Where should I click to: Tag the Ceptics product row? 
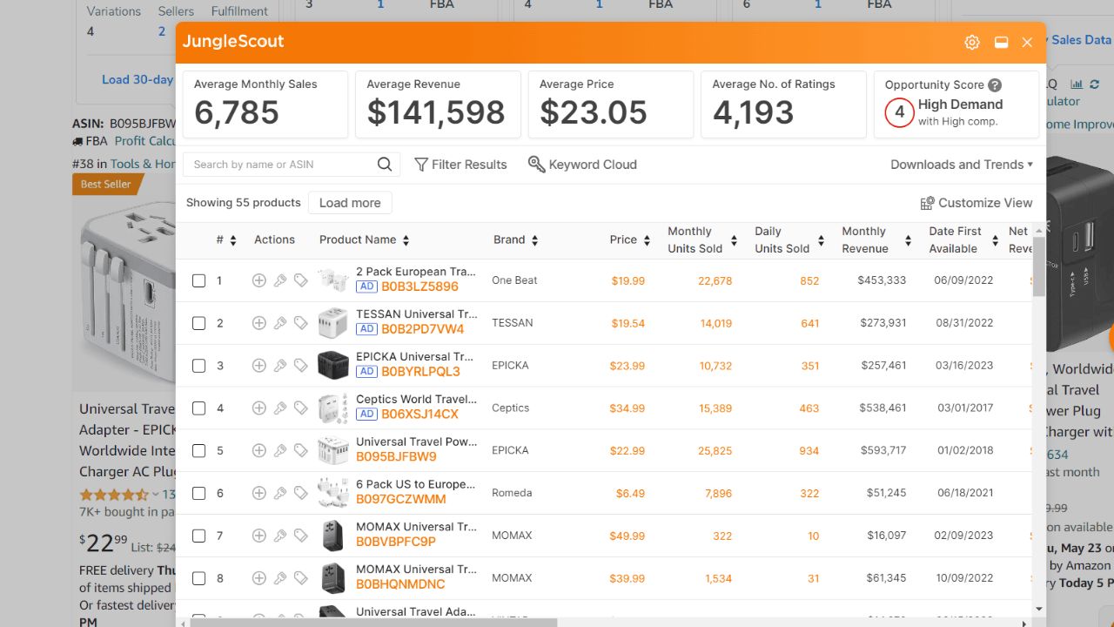pyautogui.click(x=300, y=408)
